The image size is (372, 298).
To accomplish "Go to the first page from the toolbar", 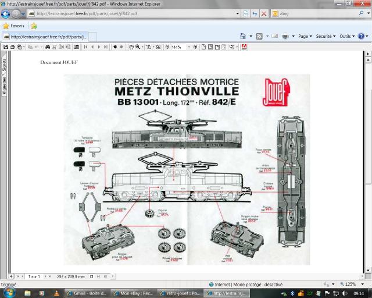I will point(86,47).
